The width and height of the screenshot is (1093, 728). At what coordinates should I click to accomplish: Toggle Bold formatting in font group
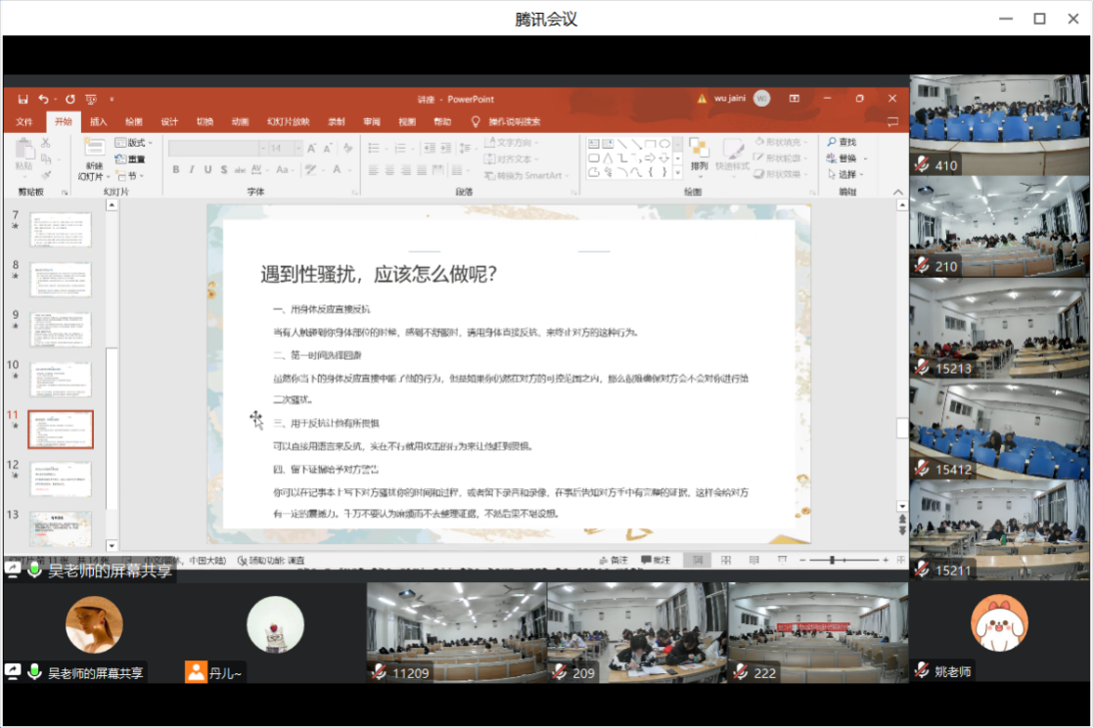click(176, 169)
